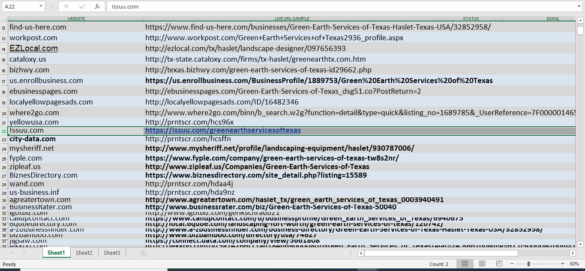Select the agreatertown.com cell
Image resolution: width=585 pixels, height=271 pixels.
(x=76, y=200)
